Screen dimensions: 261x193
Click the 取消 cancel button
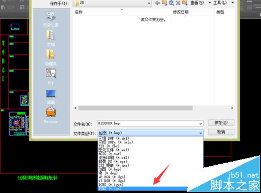pos(221,132)
